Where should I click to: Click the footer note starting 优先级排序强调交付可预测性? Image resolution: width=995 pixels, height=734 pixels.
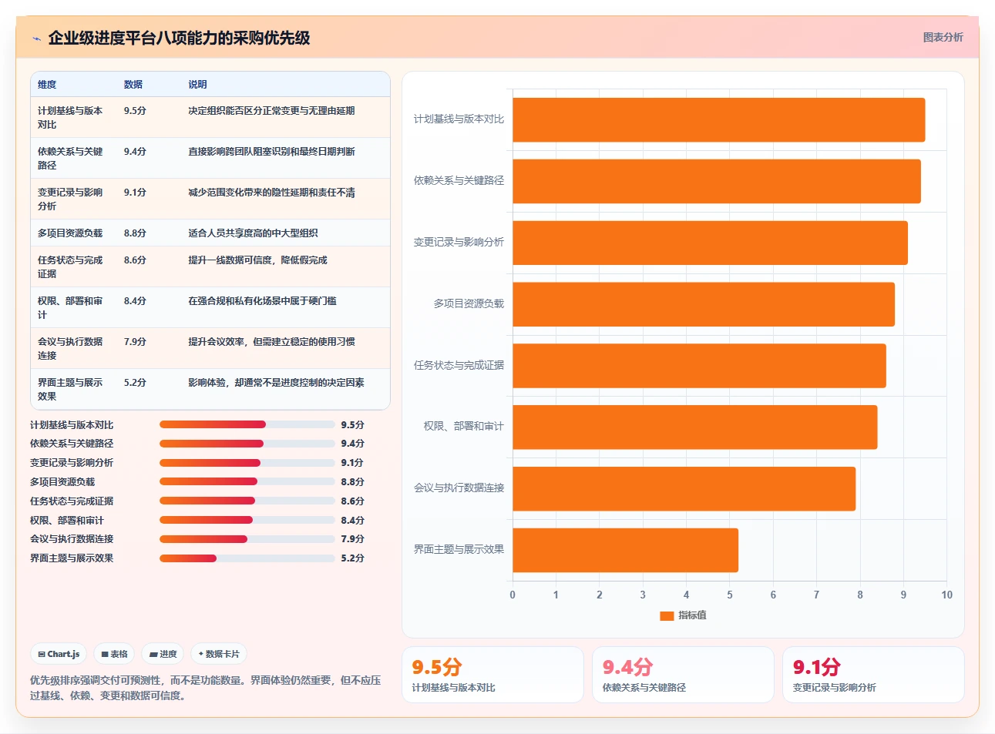205,688
